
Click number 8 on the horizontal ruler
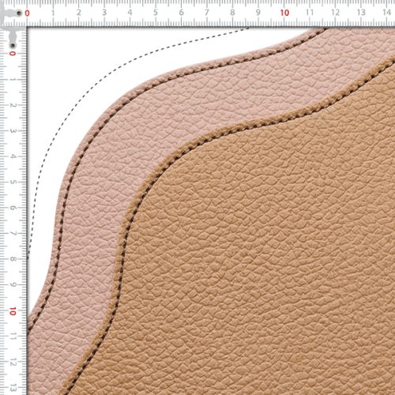[x=232, y=13]
